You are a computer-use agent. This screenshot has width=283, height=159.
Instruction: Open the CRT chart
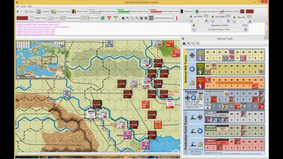54,18
